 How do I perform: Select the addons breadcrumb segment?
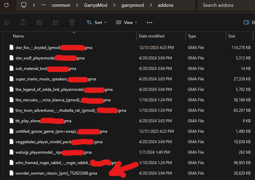tap(166, 5)
